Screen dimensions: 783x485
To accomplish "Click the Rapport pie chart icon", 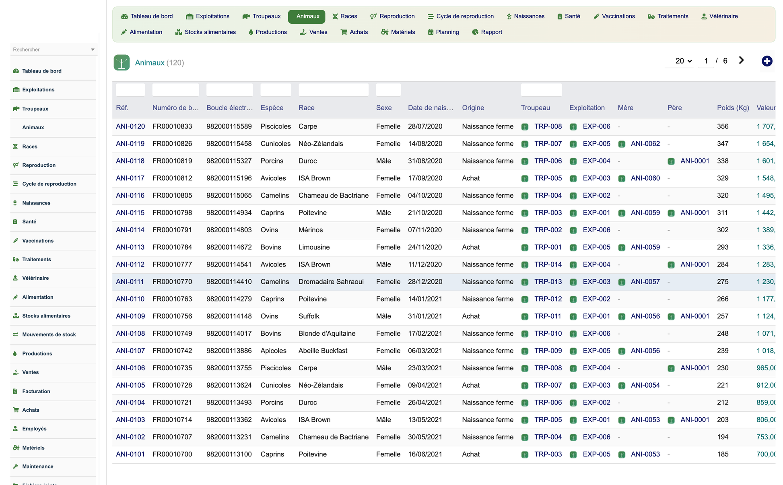I will [x=475, y=32].
